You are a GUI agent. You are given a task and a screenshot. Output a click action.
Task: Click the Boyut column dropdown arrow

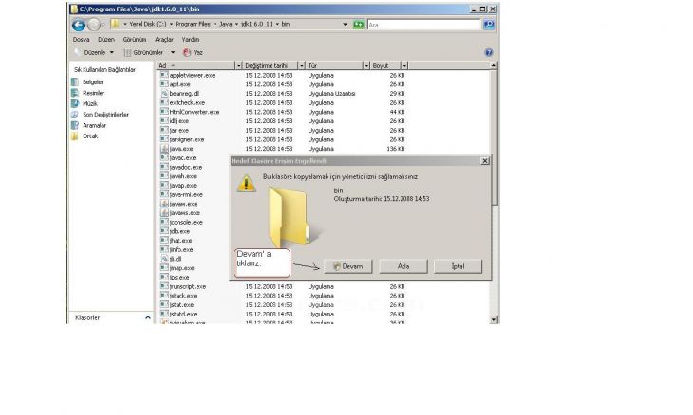(x=404, y=65)
